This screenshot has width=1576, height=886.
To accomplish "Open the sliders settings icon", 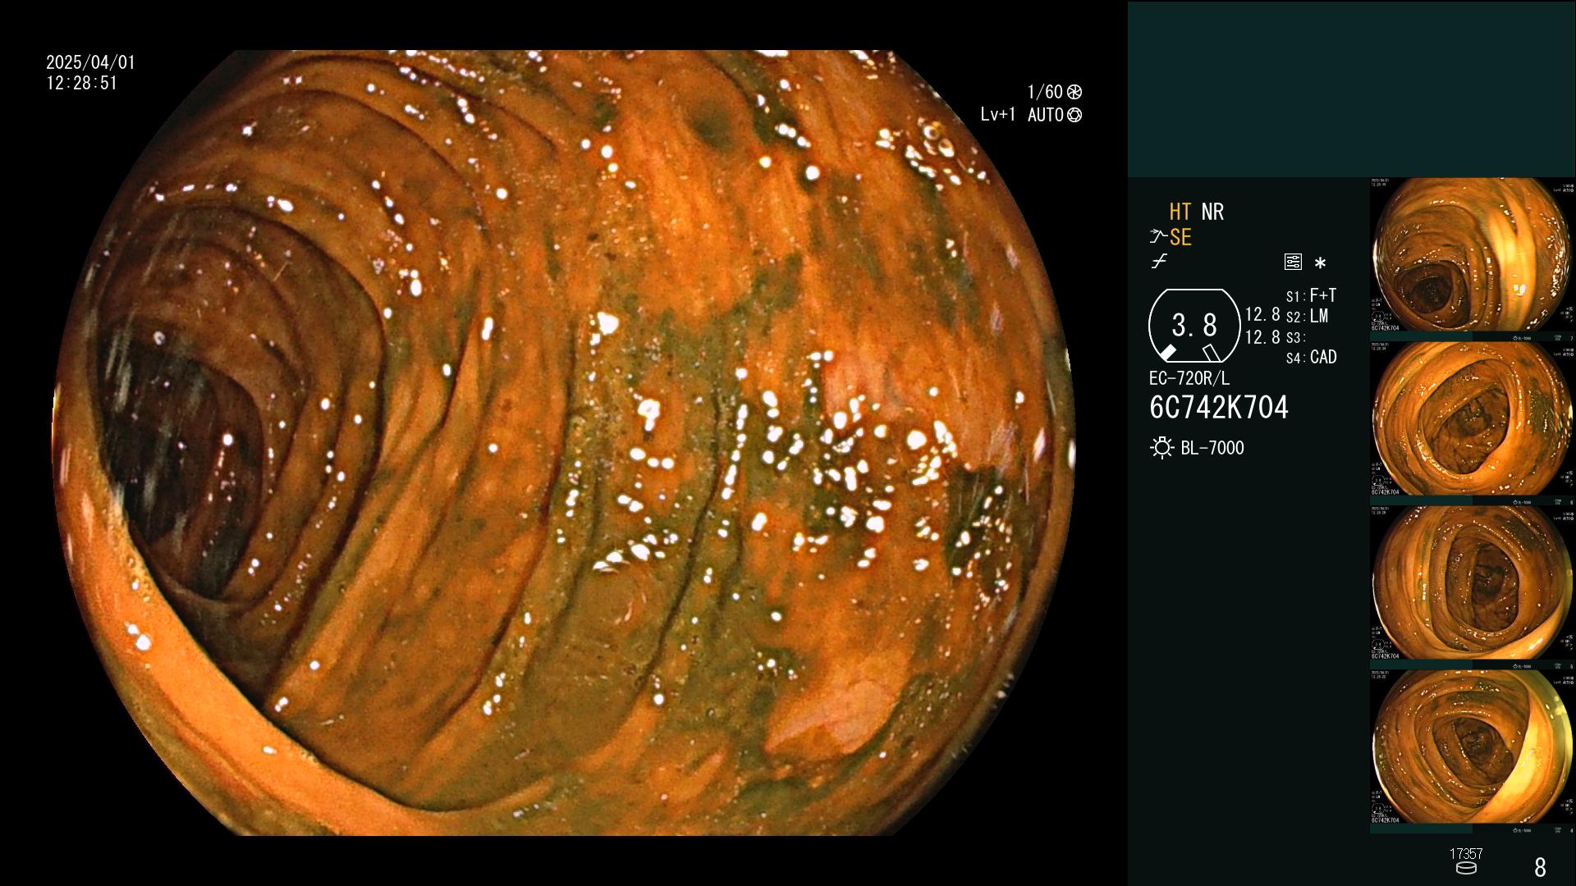I will (x=1293, y=262).
